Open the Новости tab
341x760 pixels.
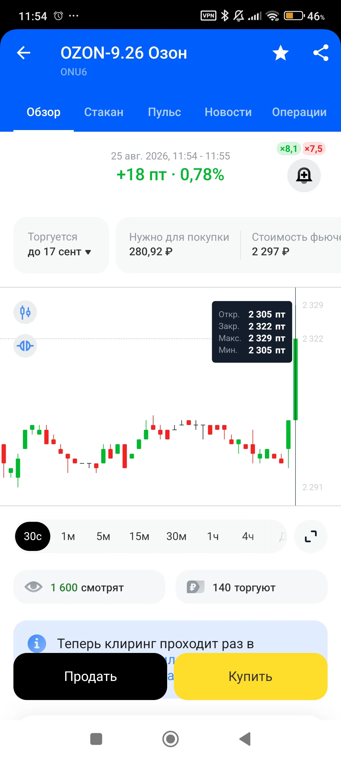click(228, 112)
